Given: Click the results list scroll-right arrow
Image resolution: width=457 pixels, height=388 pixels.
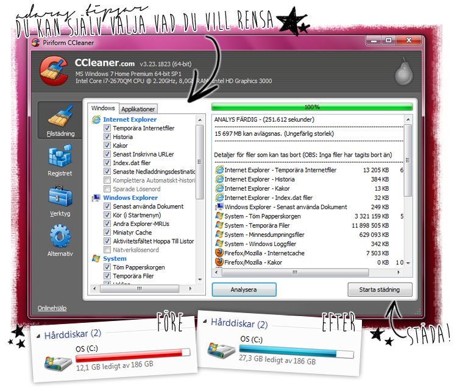Looking at the screenshot, I should coord(399,272).
